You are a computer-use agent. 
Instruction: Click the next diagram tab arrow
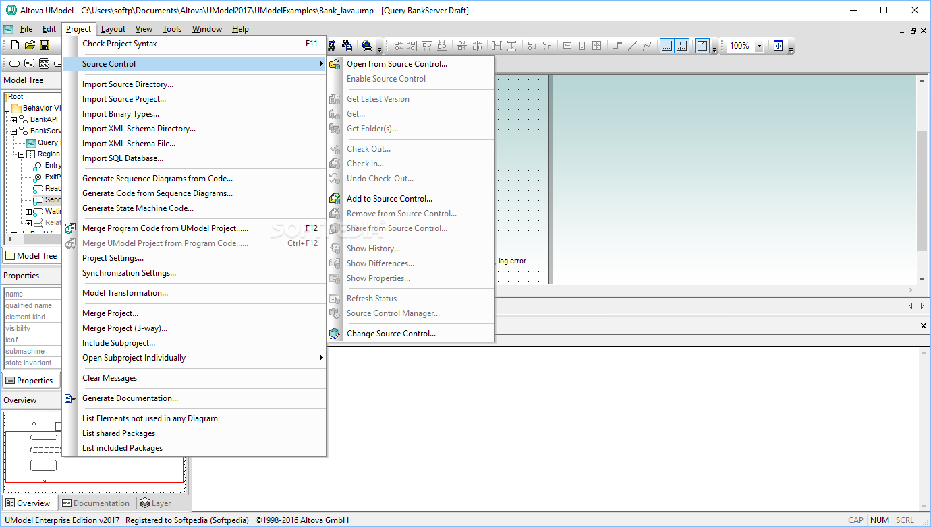[922, 306]
